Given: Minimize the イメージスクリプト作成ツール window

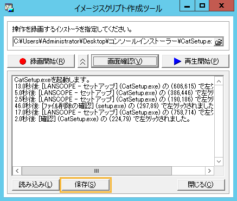Looking at the screenshot, I should (187, 6).
